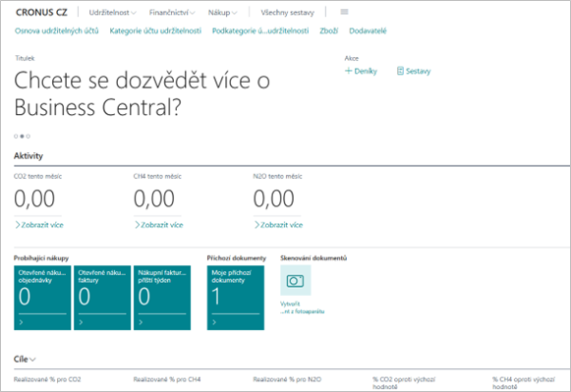Open Všechny sestavy
Viewport: 571px width, 392px height.
pos(287,13)
